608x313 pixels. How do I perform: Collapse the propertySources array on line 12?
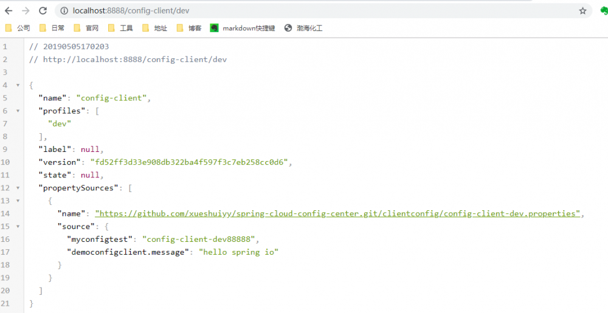click(x=18, y=188)
